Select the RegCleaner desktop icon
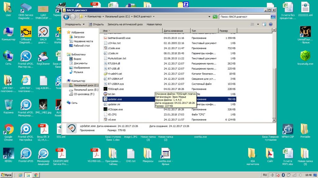This screenshot has height=178, width=318. click(43, 59)
